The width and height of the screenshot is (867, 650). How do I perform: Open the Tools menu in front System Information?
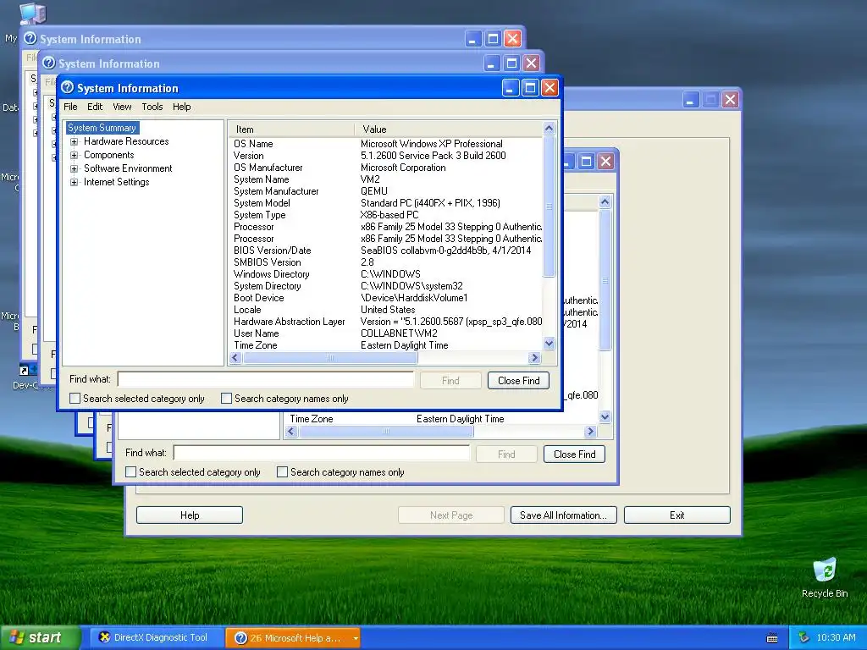[x=152, y=107]
